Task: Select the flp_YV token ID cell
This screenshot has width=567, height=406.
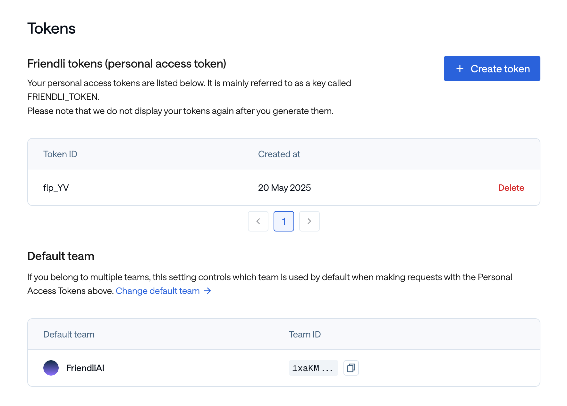Action: 56,188
